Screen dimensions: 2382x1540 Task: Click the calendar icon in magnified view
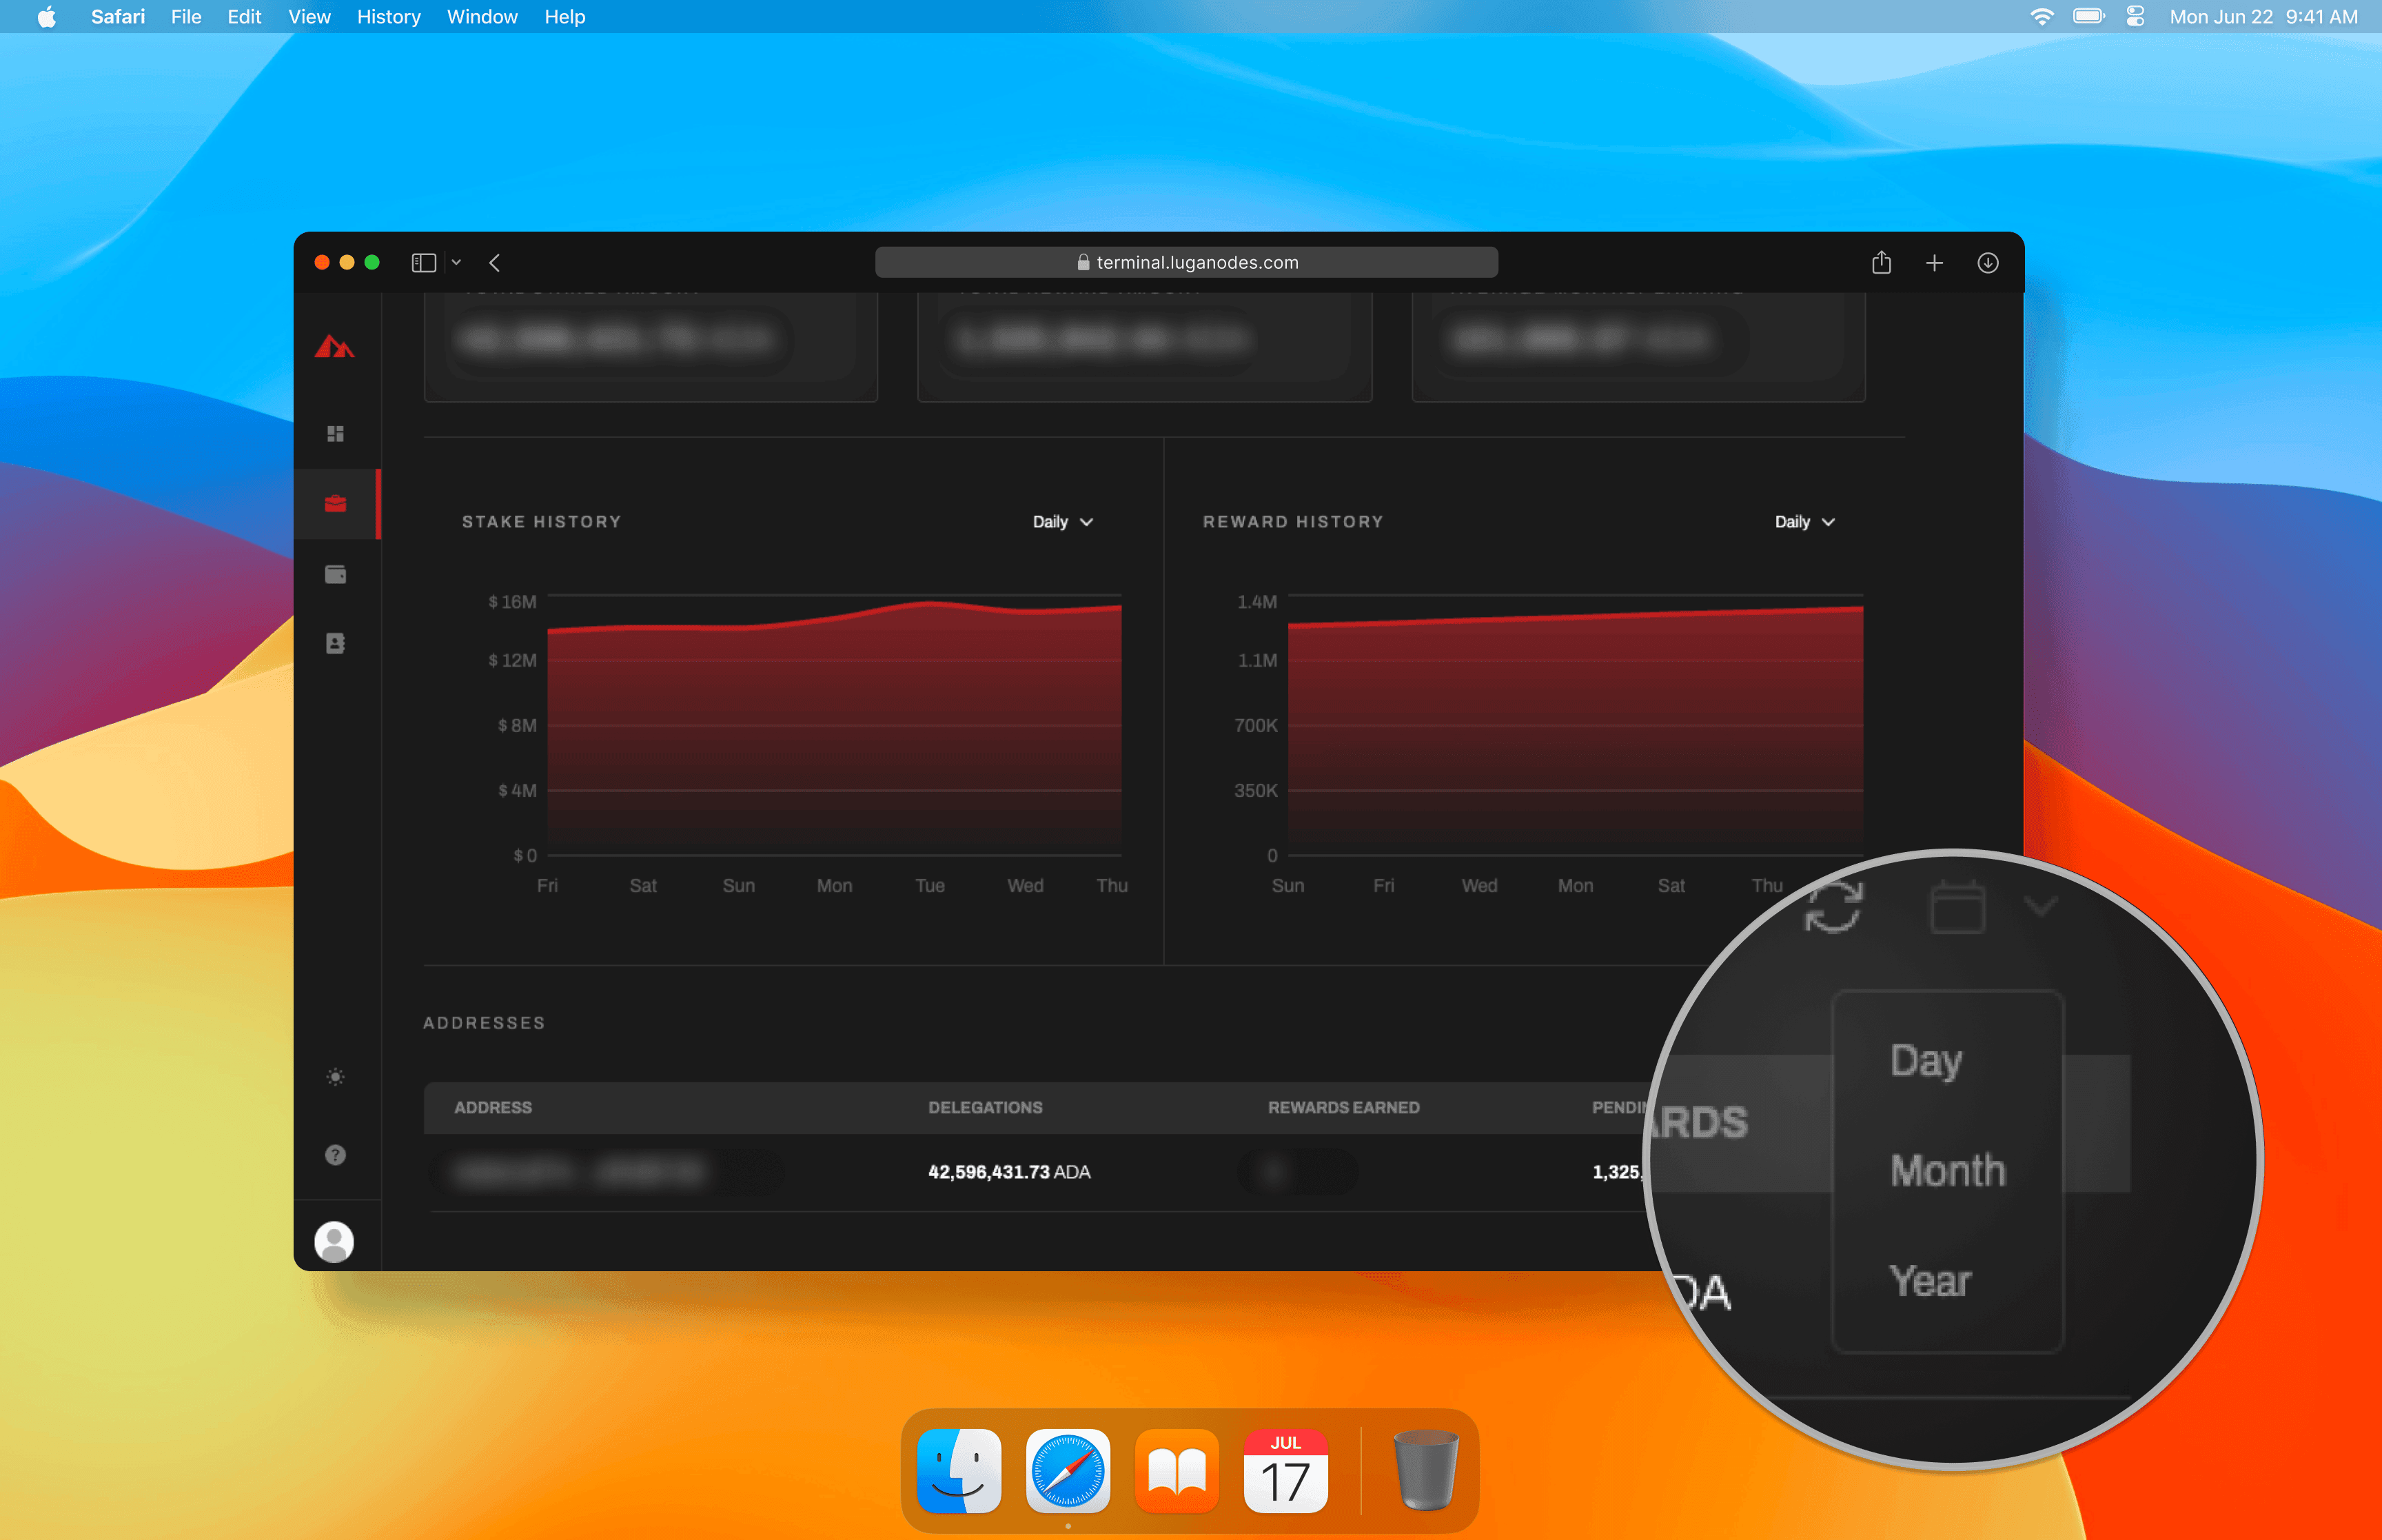click(1957, 906)
